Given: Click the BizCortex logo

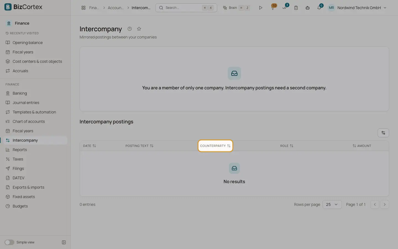Looking at the screenshot, I should [x=23, y=7].
